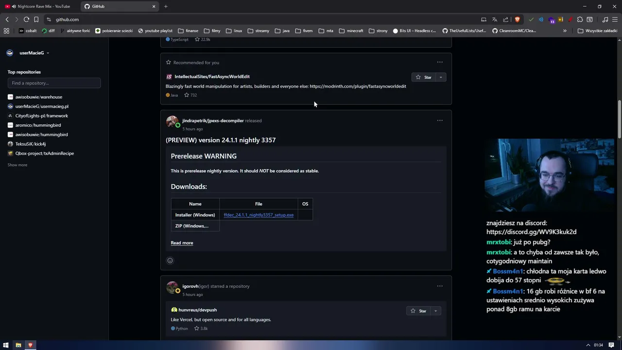
Task: Open Qbox-project/txAdminRecipe in top repositories
Action: click(x=44, y=153)
